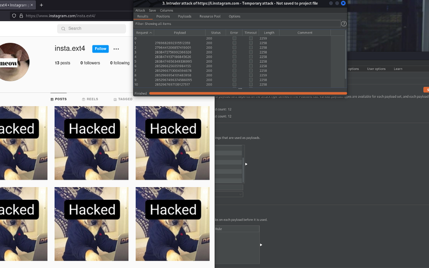View the Instagram TAGGED tab
Screen dimensions: 429x268
point(123,99)
